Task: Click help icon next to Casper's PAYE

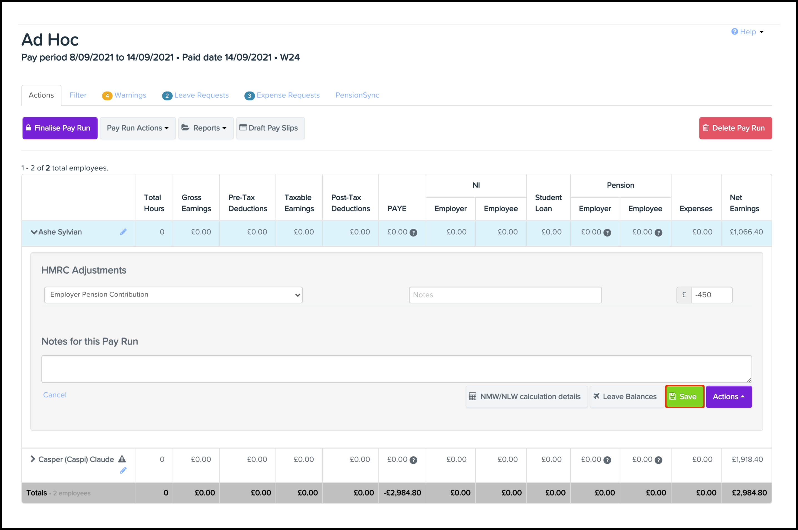Action: (x=413, y=460)
